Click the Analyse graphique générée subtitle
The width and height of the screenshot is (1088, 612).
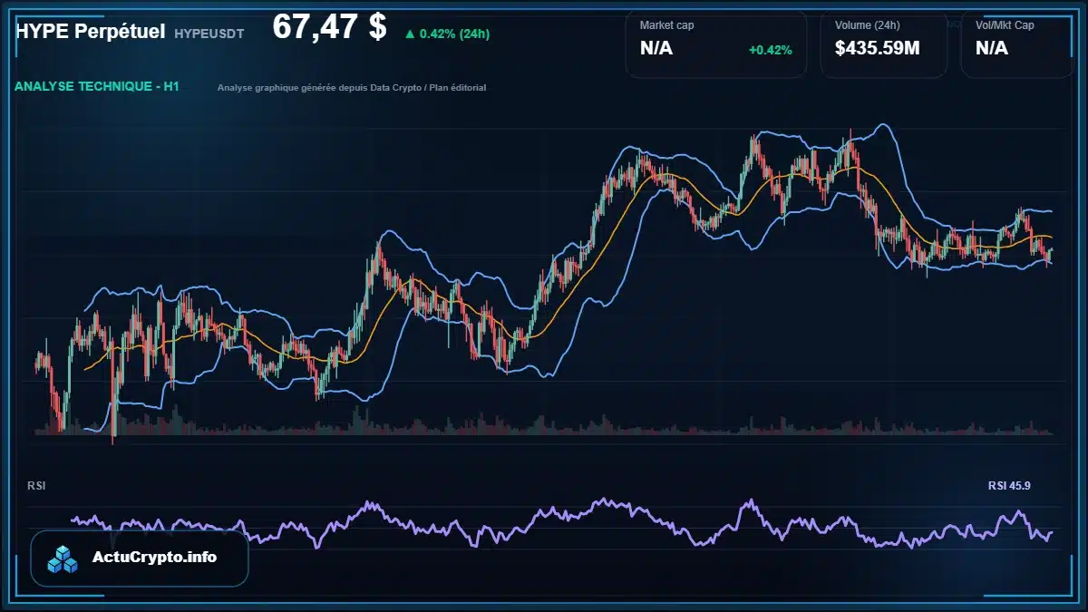pyautogui.click(x=352, y=88)
